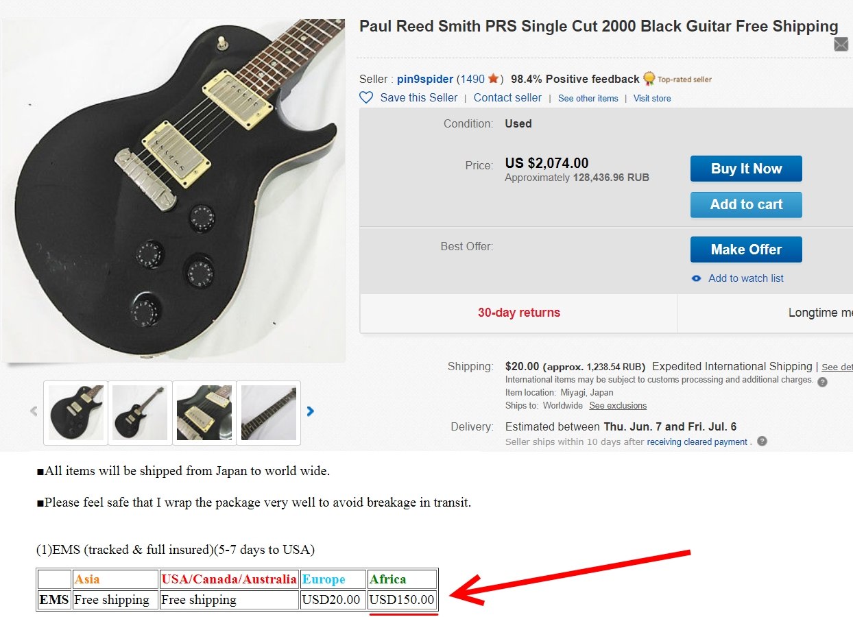Open seller pin9spider's profile
853x617 pixels.
tap(424, 79)
